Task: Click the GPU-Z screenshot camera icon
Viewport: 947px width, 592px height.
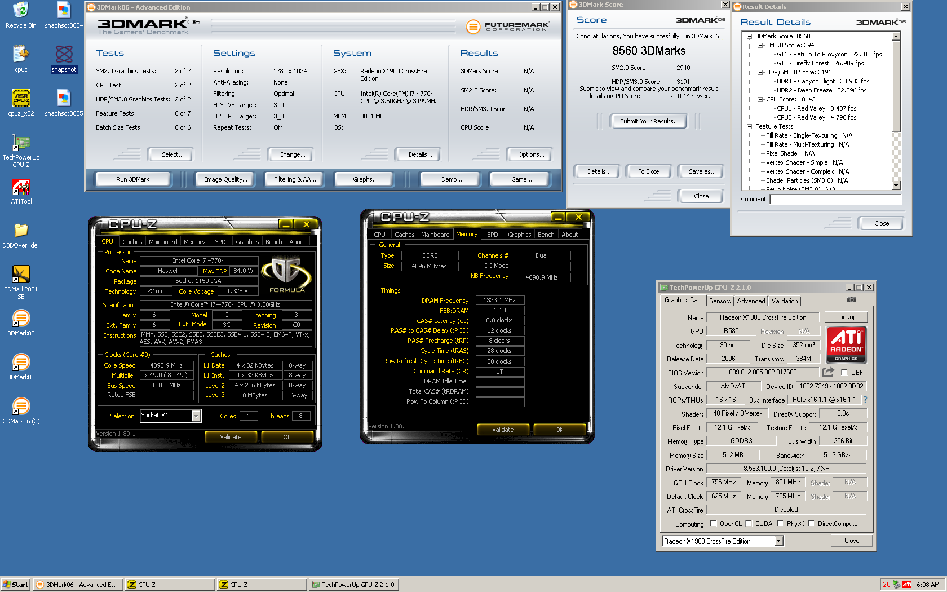Action: coord(852,300)
